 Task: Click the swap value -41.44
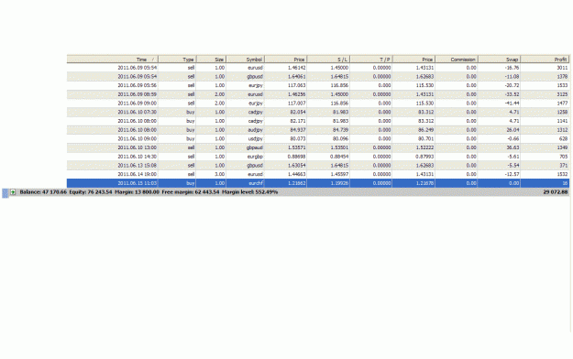512,103
